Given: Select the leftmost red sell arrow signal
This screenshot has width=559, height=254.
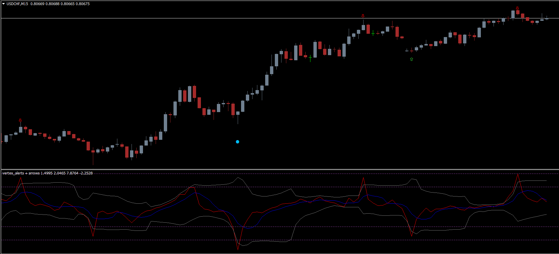Looking at the screenshot, I should click(20, 121).
